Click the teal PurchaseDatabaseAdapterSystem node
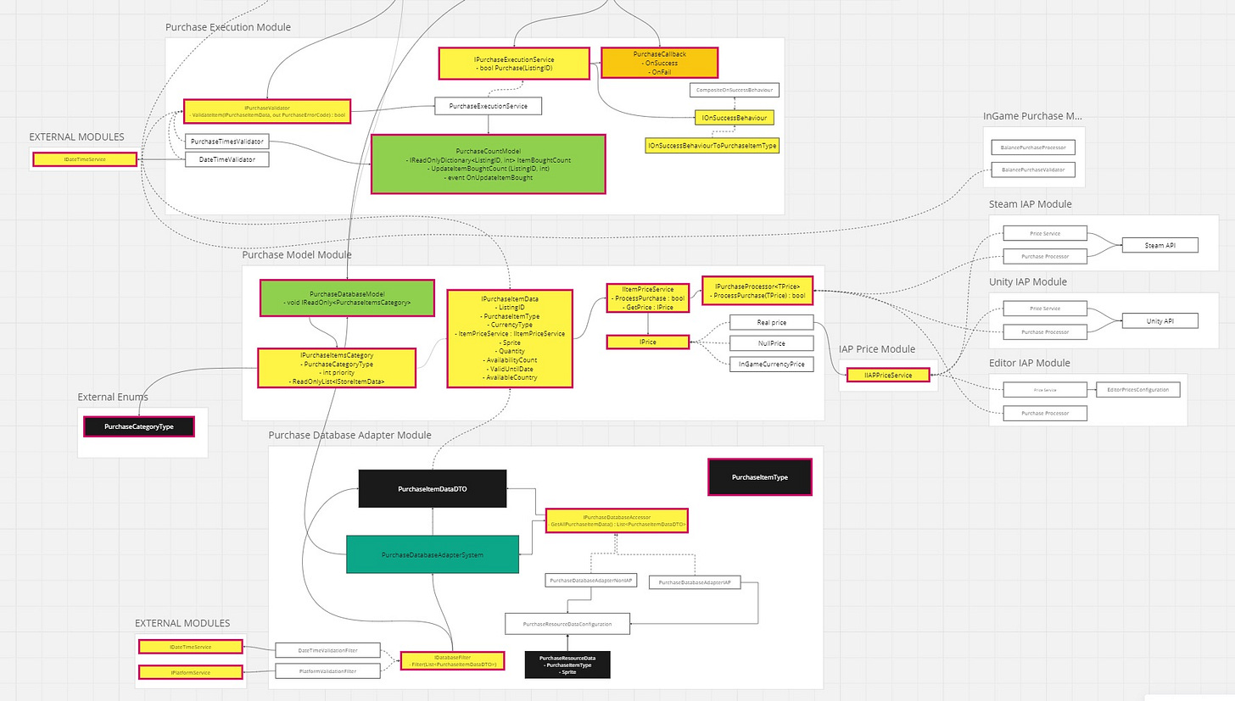1235x701 pixels. pos(433,554)
